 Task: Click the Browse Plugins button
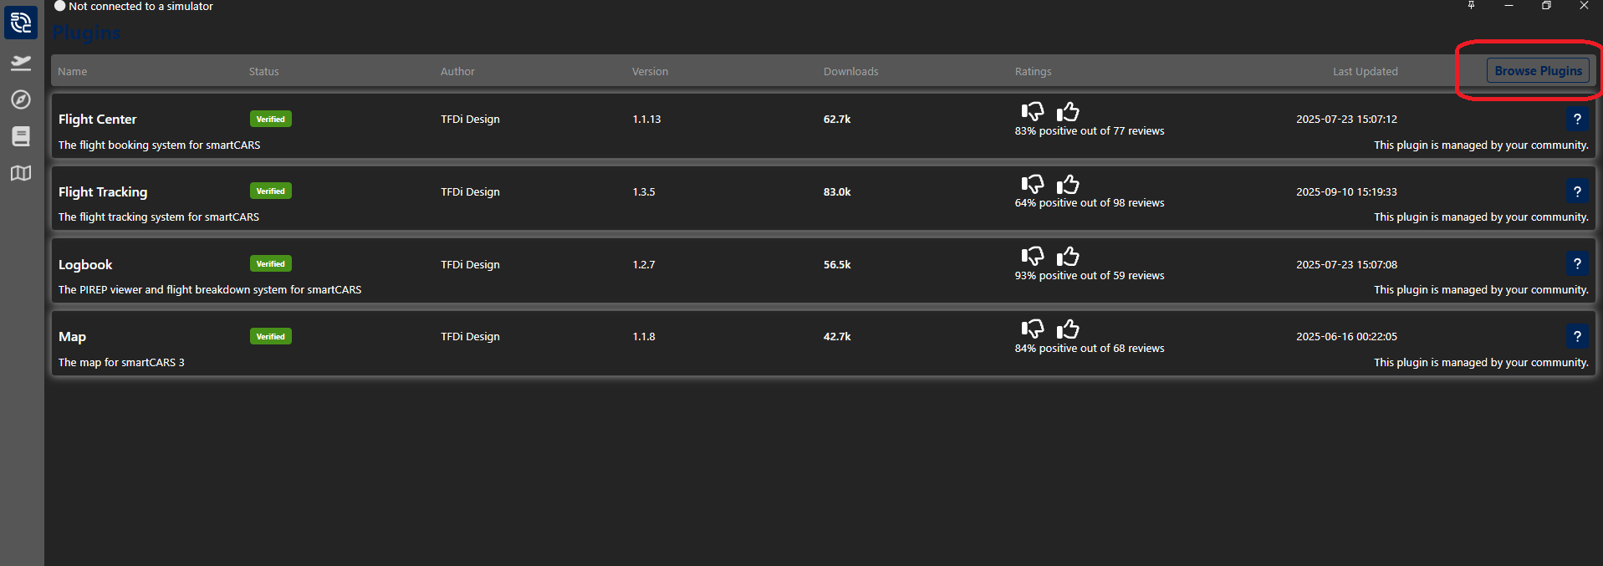point(1538,71)
